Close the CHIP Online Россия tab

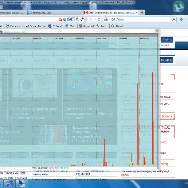tap(137, 12)
